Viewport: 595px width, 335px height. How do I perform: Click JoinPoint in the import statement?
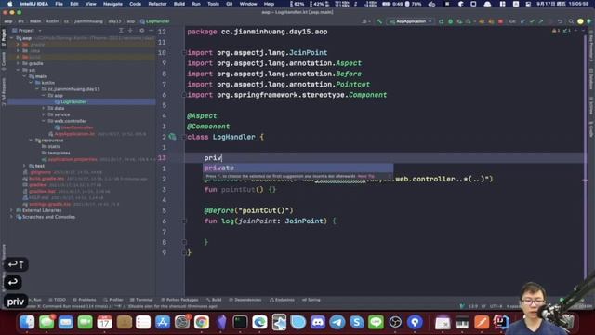308,53
